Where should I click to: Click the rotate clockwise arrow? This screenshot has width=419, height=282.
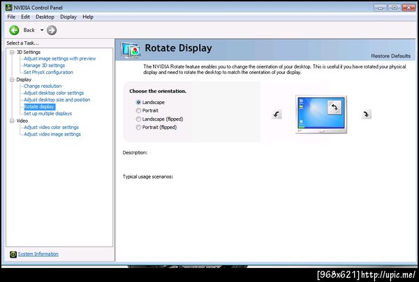click(x=366, y=114)
